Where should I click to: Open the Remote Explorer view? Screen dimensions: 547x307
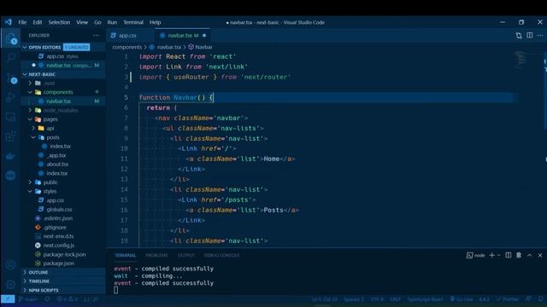click(11, 118)
